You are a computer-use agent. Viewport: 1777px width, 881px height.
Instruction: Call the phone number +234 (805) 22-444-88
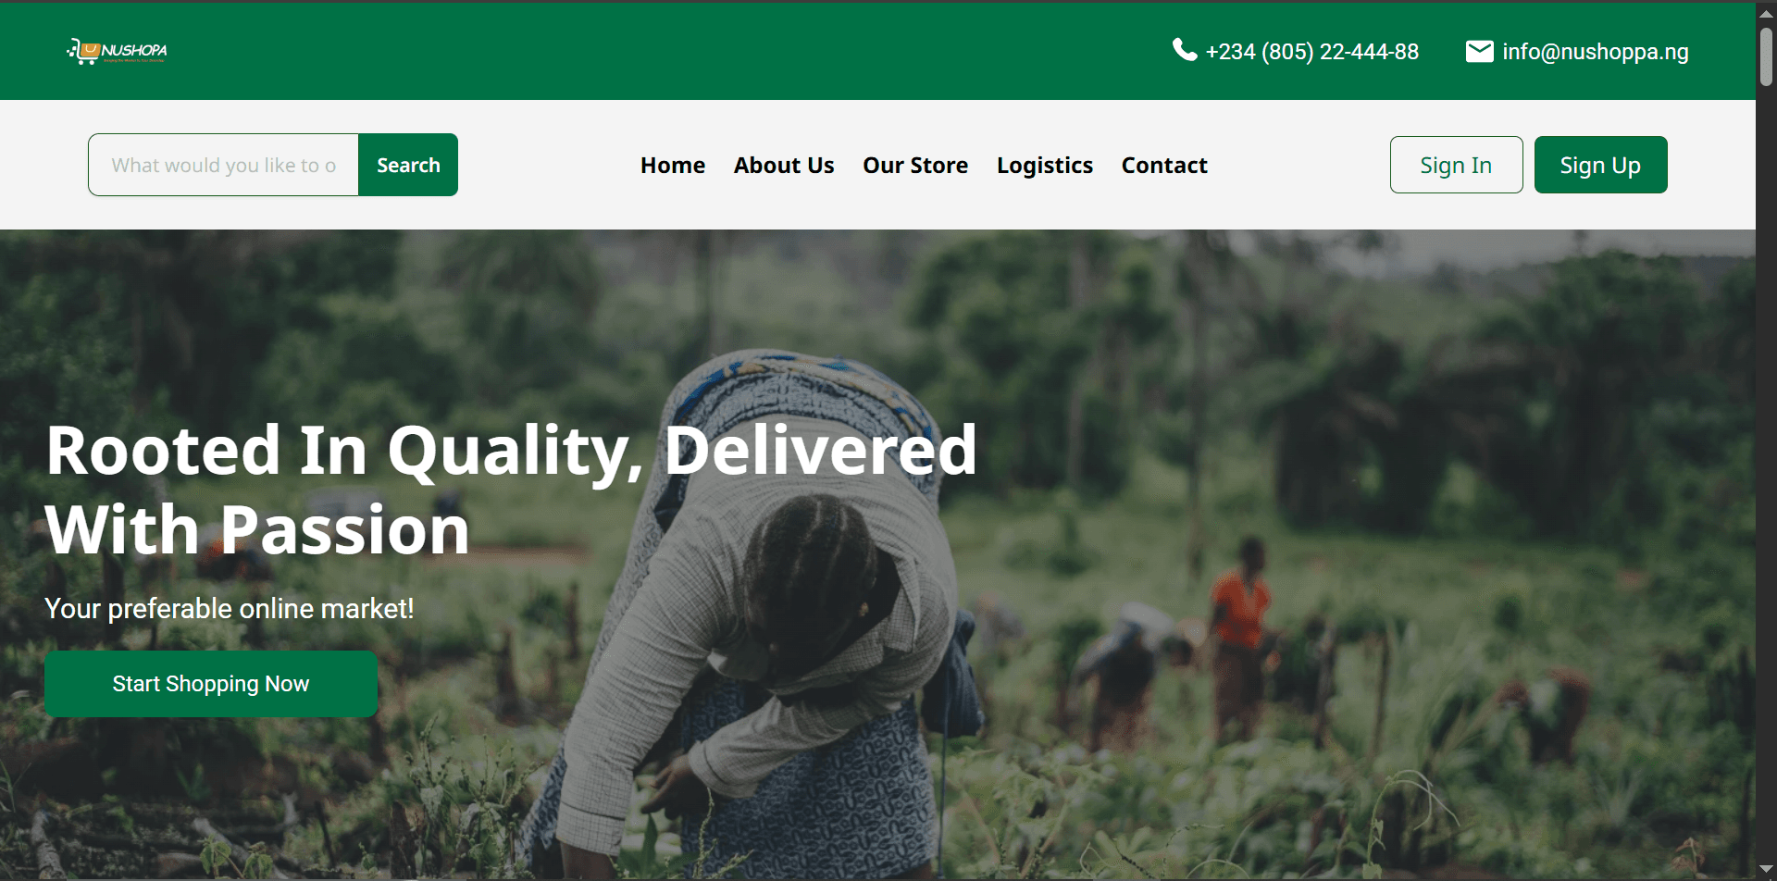click(1311, 52)
